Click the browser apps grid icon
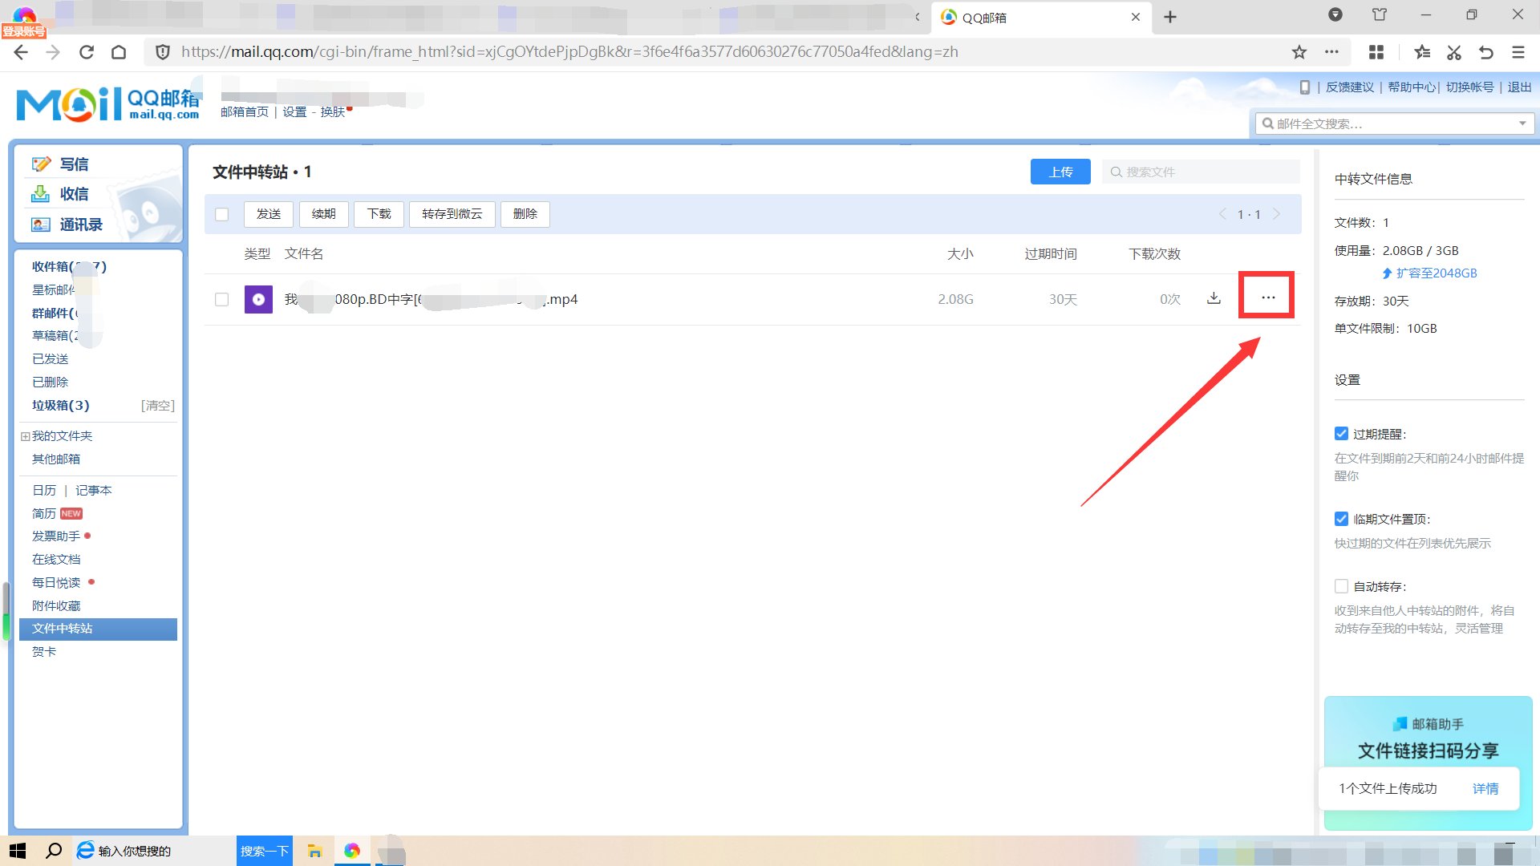Viewport: 1540px width, 866px height. click(x=1376, y=52)
